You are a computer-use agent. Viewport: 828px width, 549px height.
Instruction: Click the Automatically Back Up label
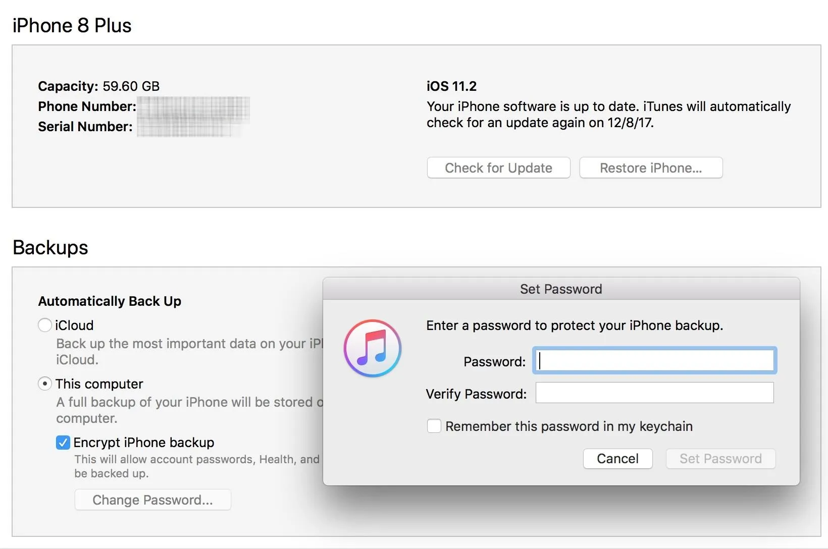(x=110, y=301)
